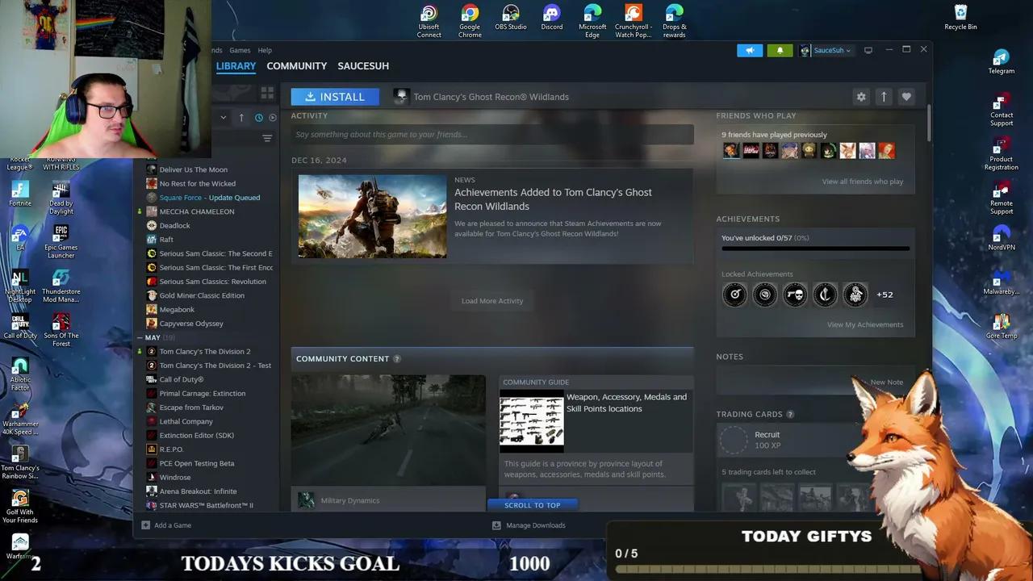
Task: Open Trading Cards help question mark
Action: [x=790, y=415]
